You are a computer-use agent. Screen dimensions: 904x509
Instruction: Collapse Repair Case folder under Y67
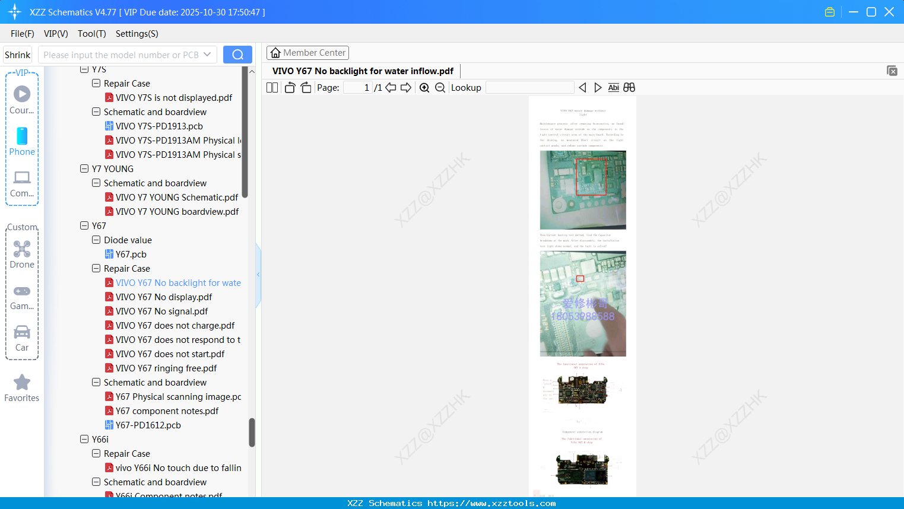point(96,268)
